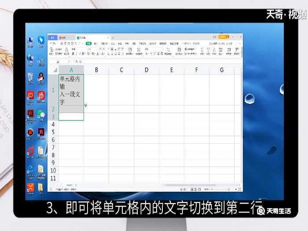Select the Insert ribbon tab

coord(95,44)
